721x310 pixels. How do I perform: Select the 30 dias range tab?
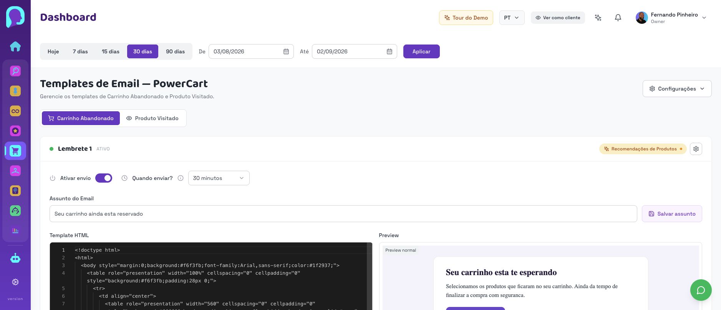tap(143, 51)
